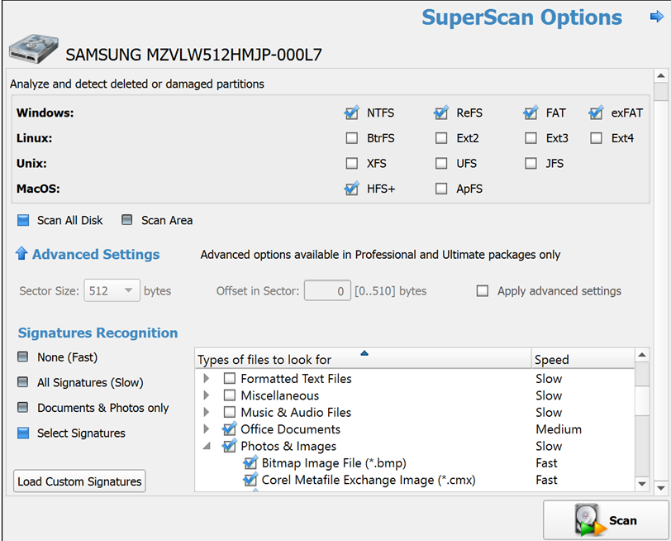Choose the Select Signatures option
The image size is (671, 541).
click(x=23, y=433)
